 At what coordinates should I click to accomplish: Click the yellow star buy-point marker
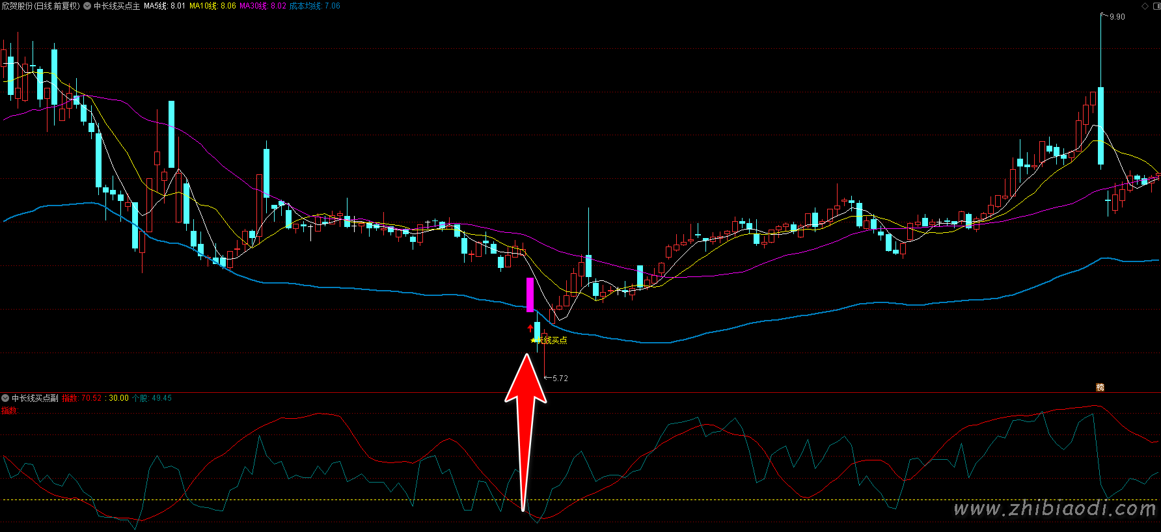(534, 340)
